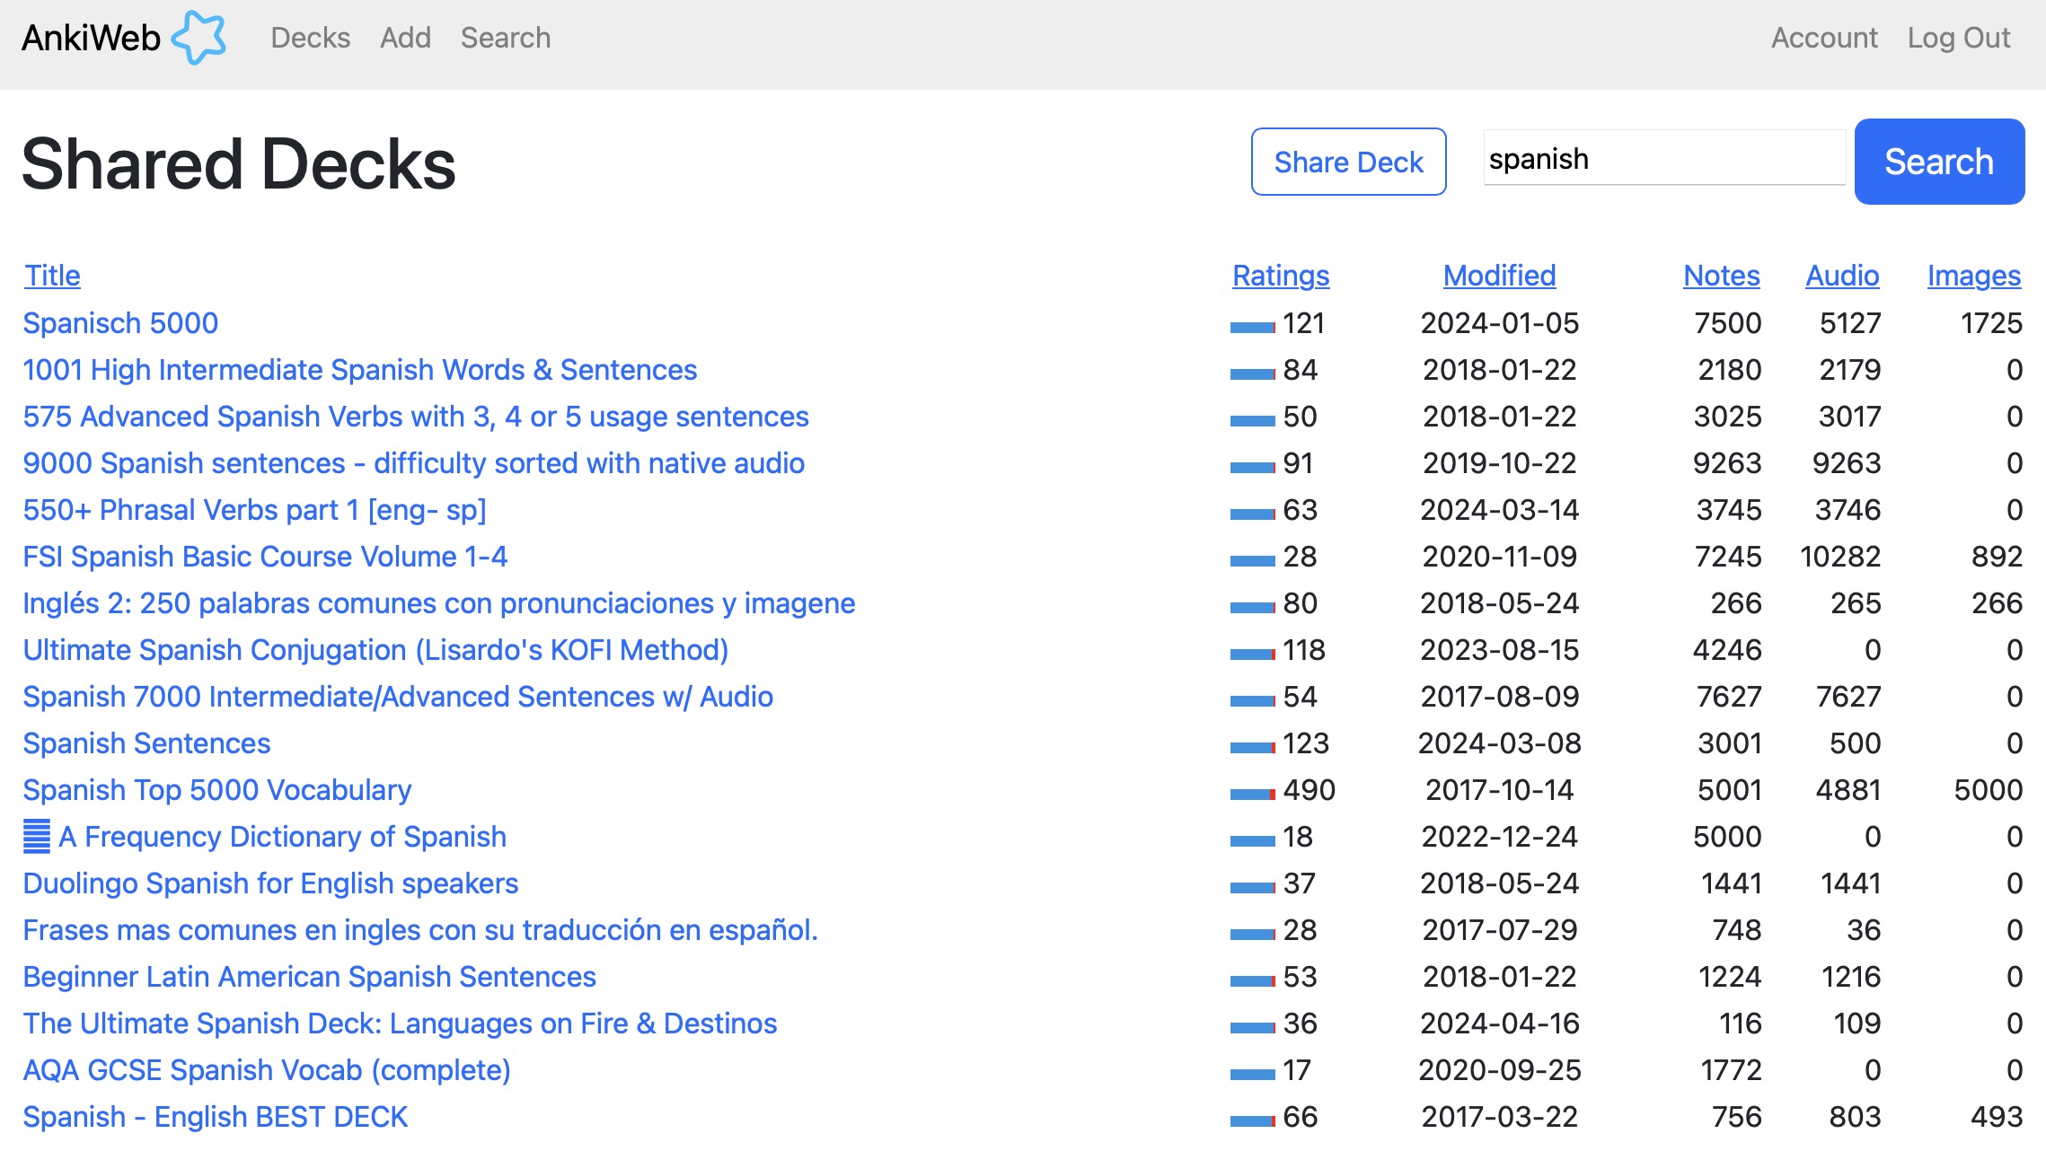2046x1151 pixels.
Task: Open the Add navigation item
Action: pyautogui.click(x=405, y=38)
